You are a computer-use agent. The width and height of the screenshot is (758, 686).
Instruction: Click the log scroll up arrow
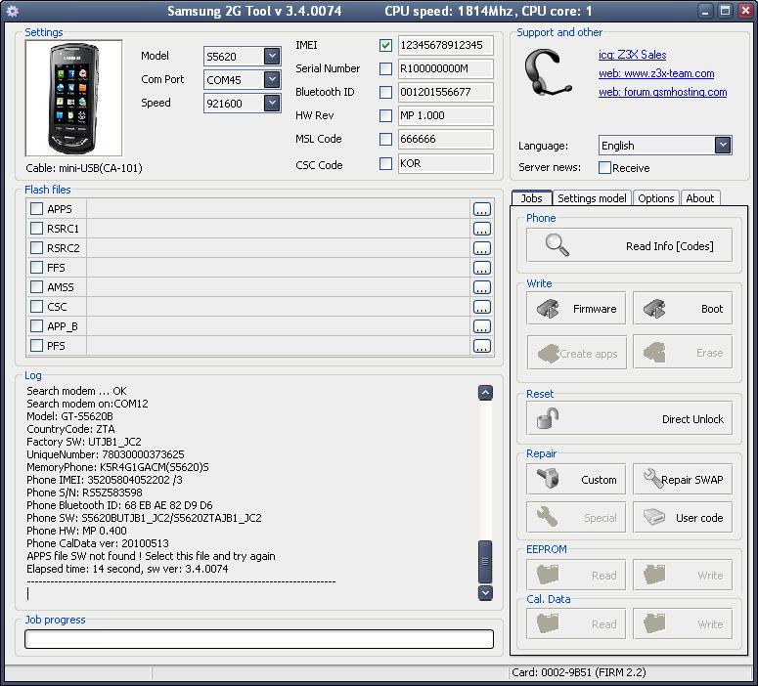(x=485, y=393)
